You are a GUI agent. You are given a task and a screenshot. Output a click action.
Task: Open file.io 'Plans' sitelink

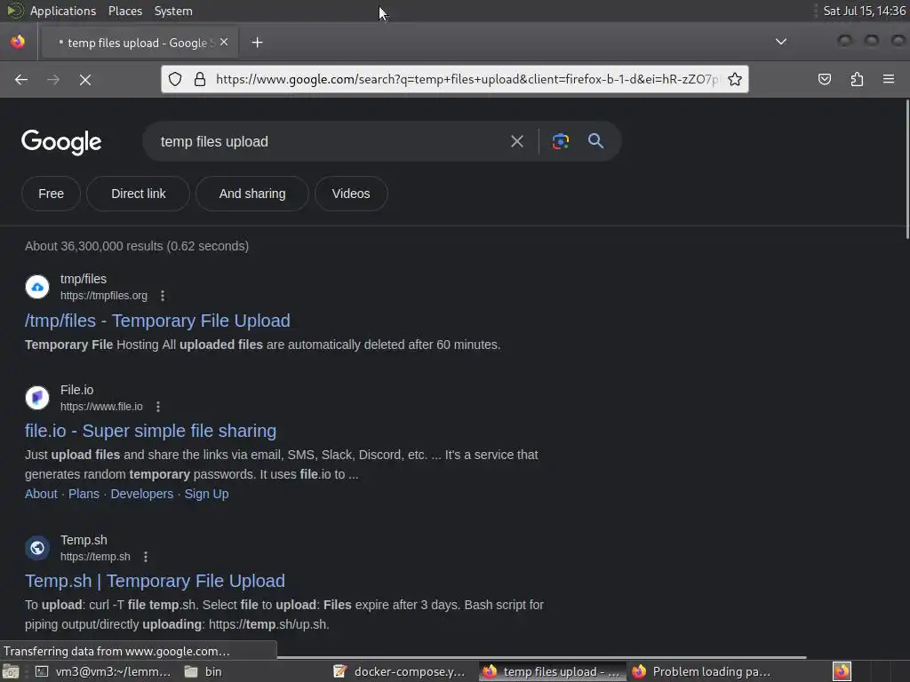[x=84, y=494]
